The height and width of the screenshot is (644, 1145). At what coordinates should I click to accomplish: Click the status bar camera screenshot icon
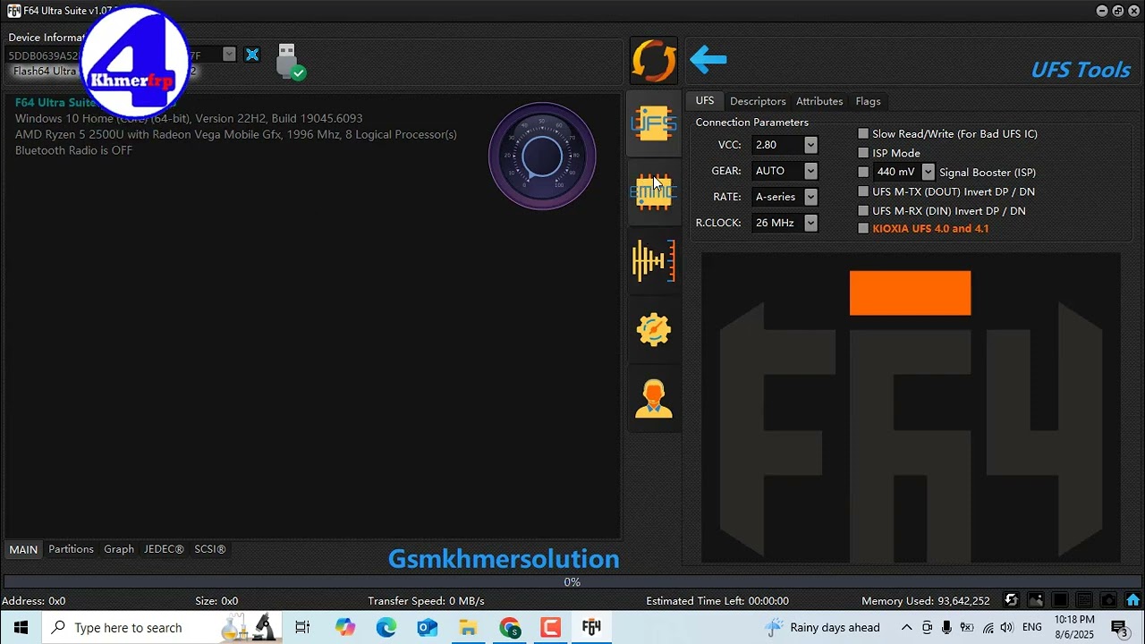[1107, 600]
